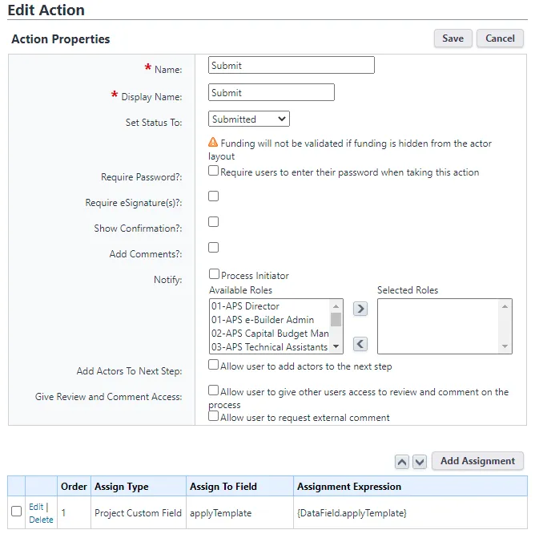535x538 pixels.
Task: Tick the Process Initiator notify checkbox
Action: [214, 274]
